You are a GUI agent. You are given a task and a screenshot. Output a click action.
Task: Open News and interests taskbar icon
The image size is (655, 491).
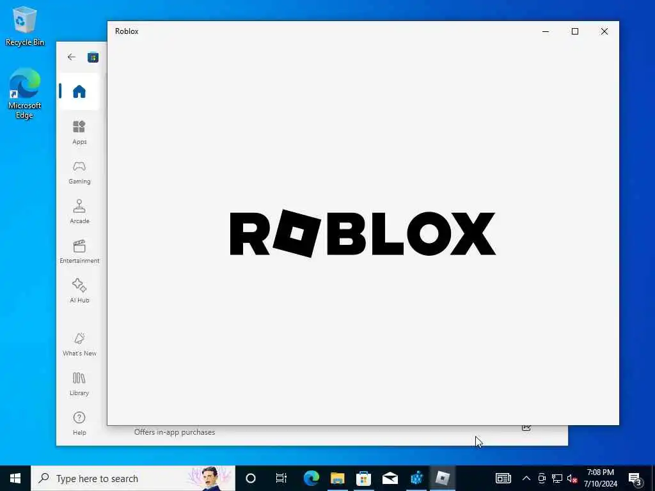pos(503,478)
